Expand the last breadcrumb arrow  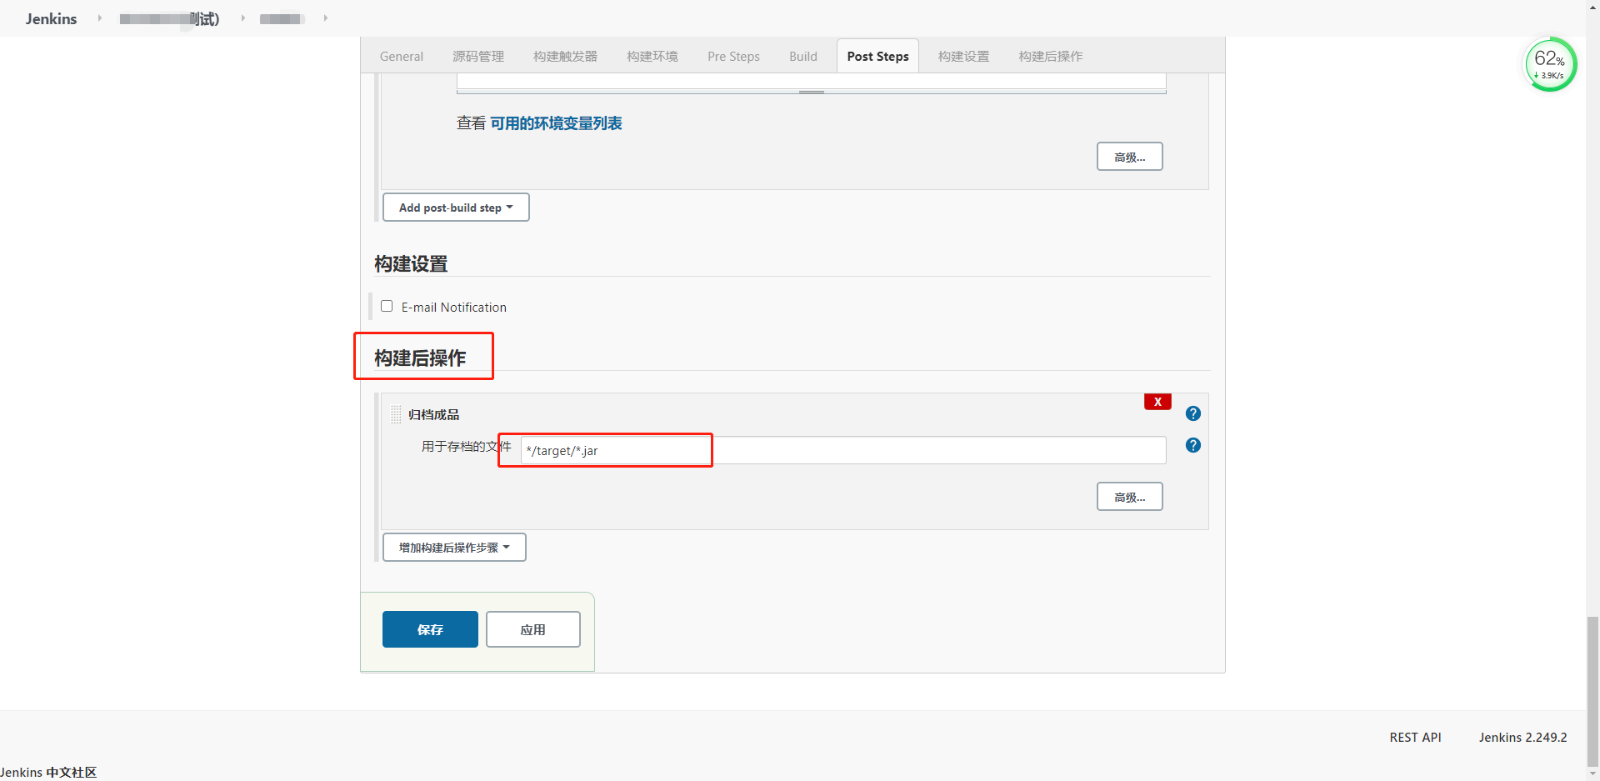click(325, 18)
